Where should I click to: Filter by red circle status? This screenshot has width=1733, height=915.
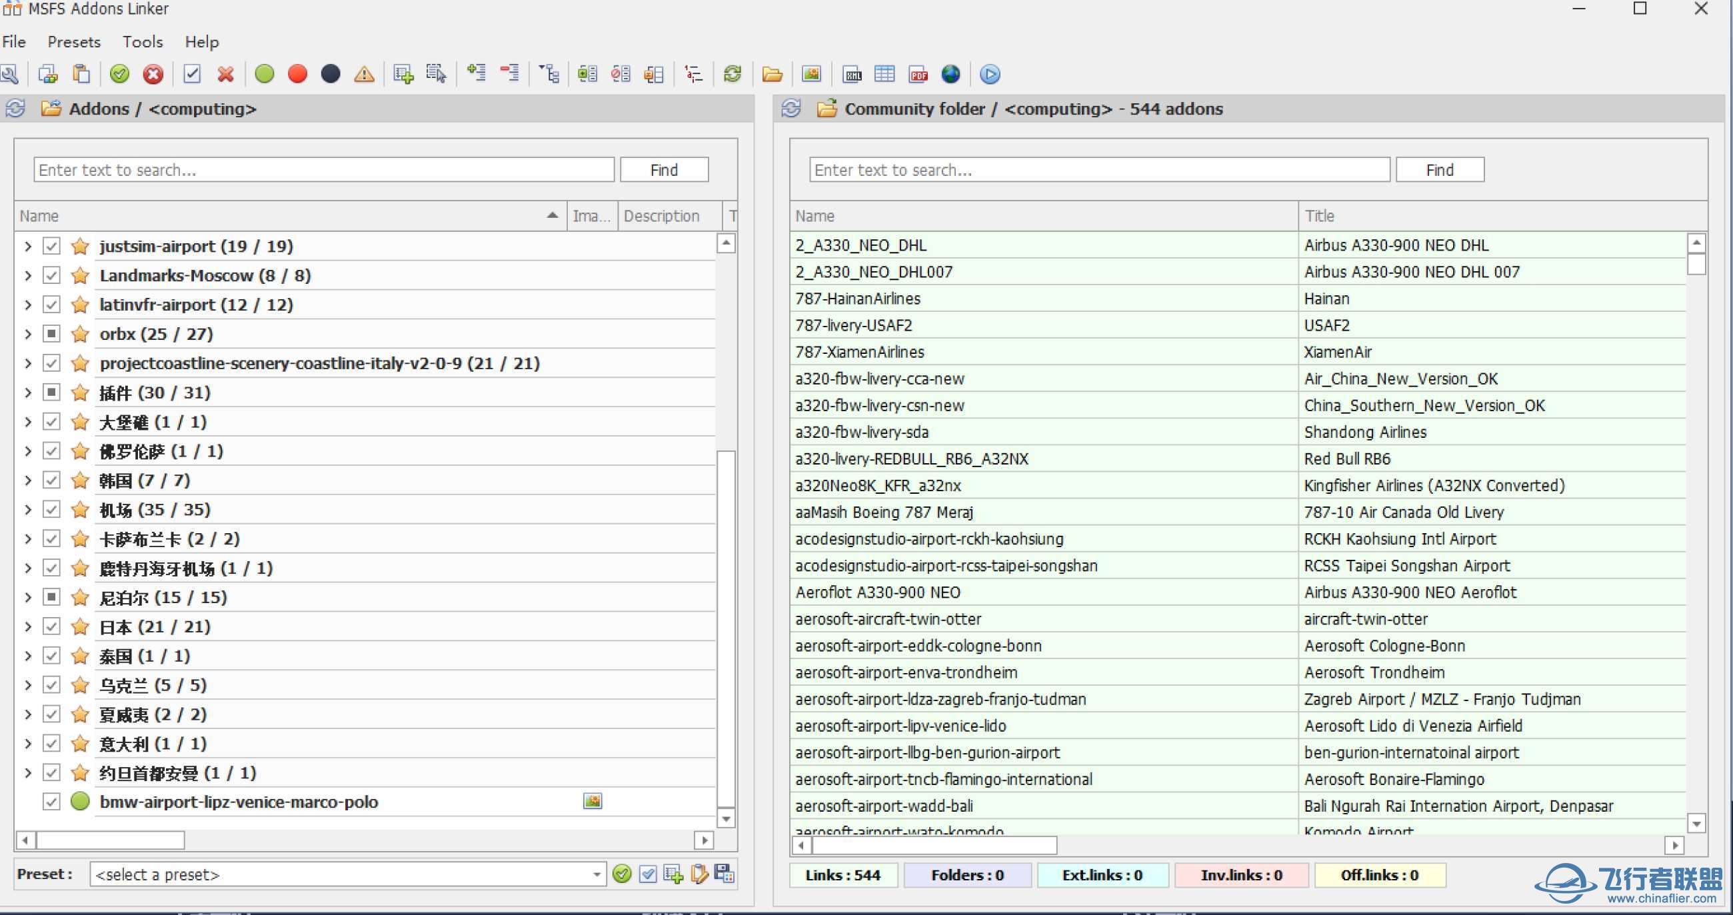click(297, 74)
